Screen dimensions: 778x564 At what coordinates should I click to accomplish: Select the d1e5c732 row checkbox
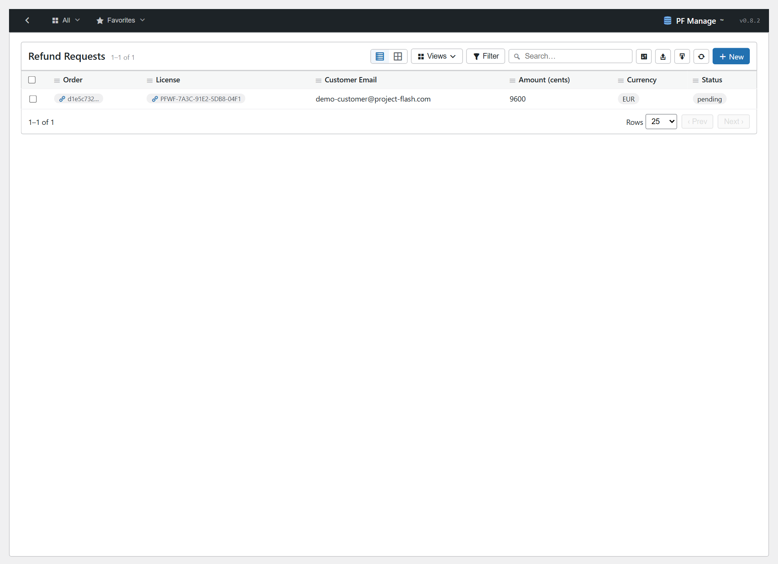point(33,99)
